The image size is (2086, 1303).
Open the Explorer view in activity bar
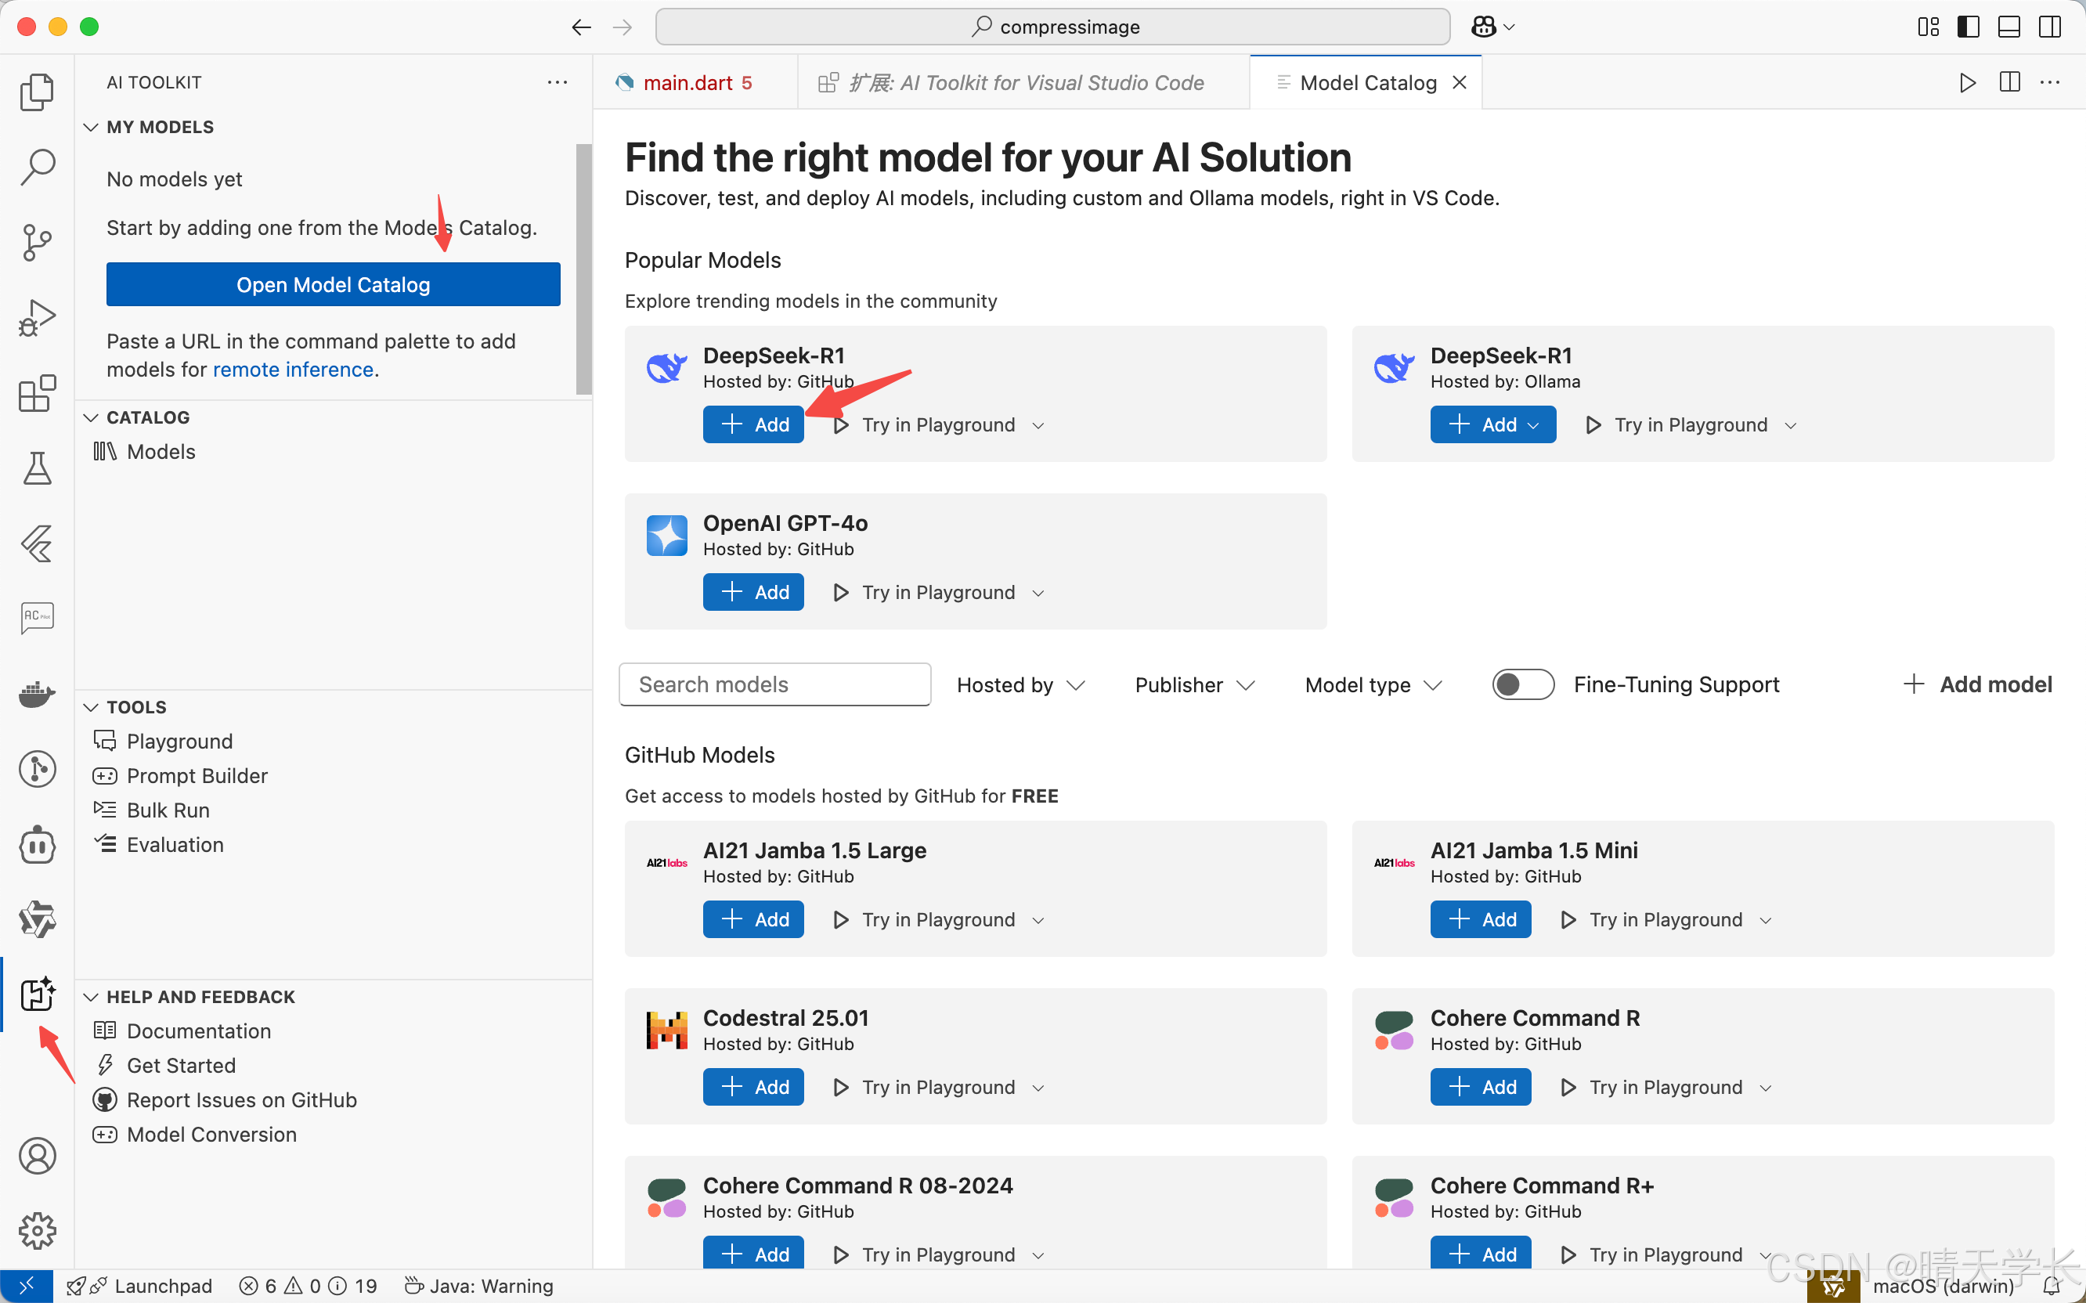click(x=37, y=92)
